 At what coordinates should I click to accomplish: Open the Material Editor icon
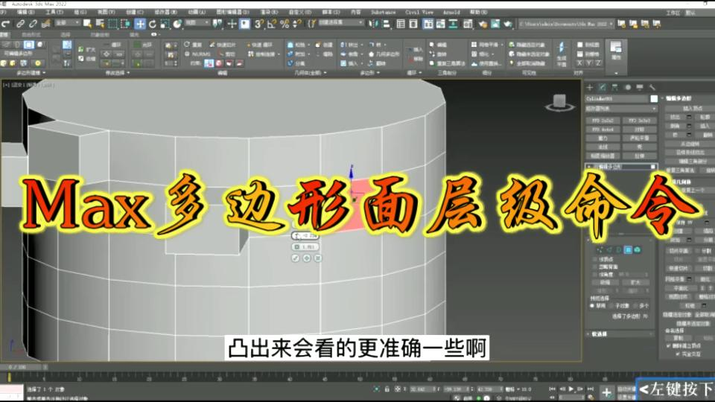point(468,24)
